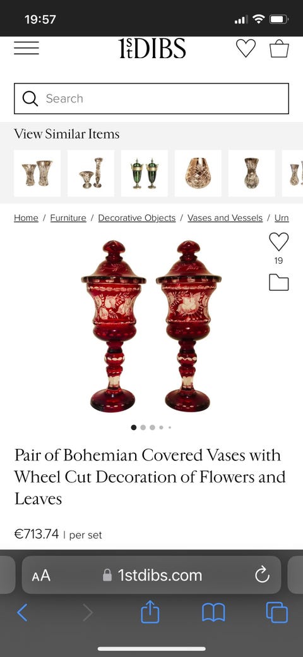The width and height of the screenshot is (303, 657).
Task: Tap the 1stdibs.com address bar
Action: tap(151, 575)
